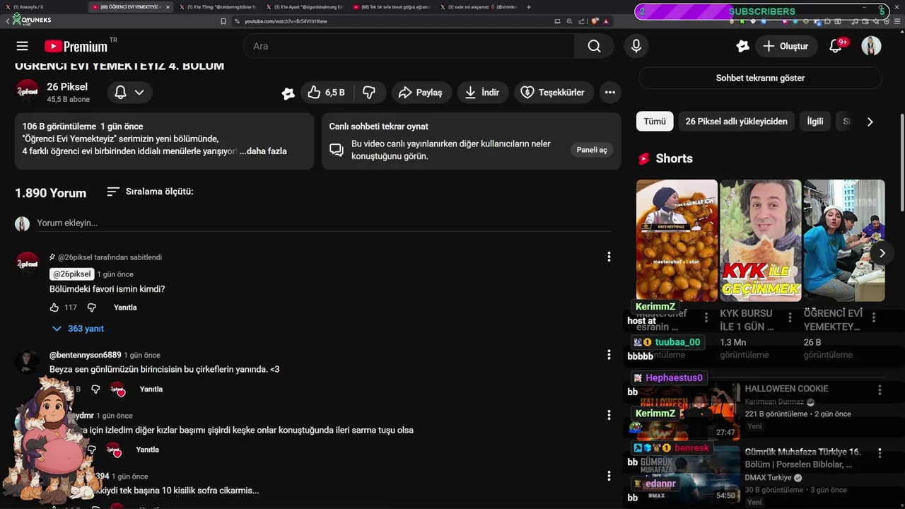The height and width of the screenshot is (509, 905).
Task: Click sparkle icon left of like button
Action: click(x=288, y=93)
